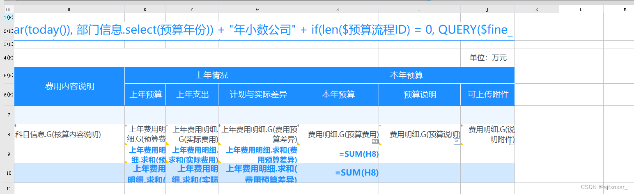Select column header J
634x194 pixels.
pyautogui.click(x=488, y=9)
